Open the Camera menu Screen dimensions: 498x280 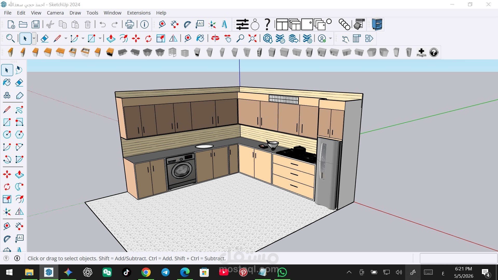(x=55, y=13)
